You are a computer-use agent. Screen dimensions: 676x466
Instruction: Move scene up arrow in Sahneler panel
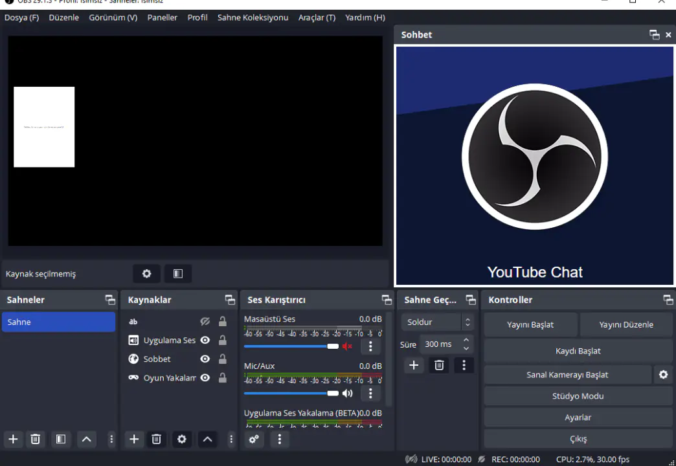point(86,439)
